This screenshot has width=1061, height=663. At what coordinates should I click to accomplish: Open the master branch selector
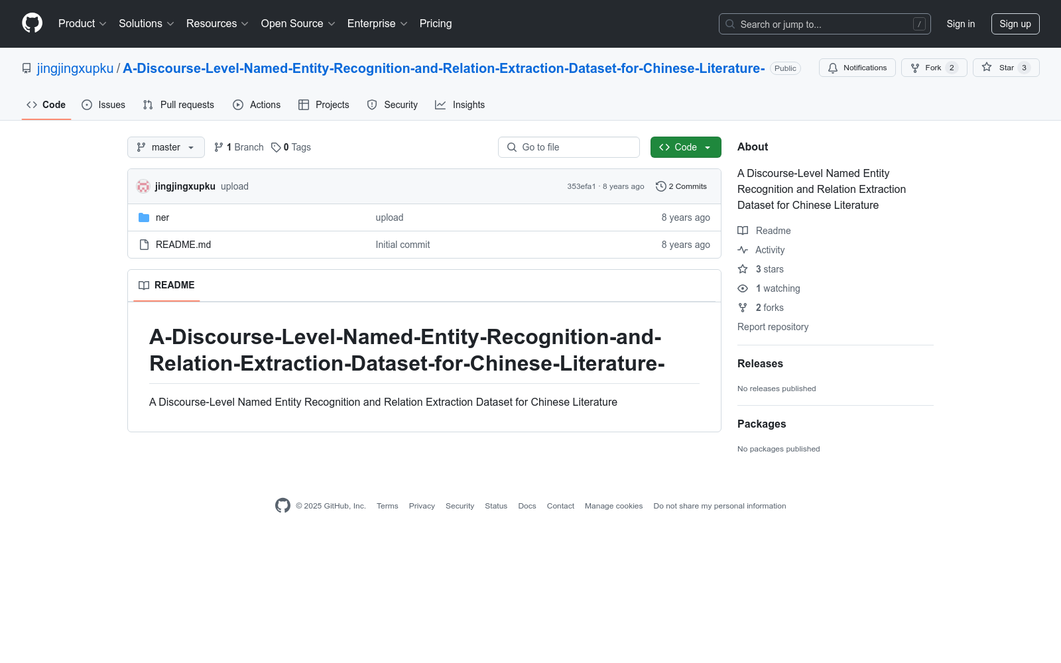coord(166,147)
